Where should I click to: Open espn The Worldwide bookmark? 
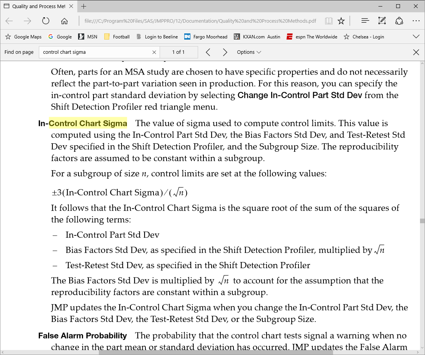coord(312,37)
